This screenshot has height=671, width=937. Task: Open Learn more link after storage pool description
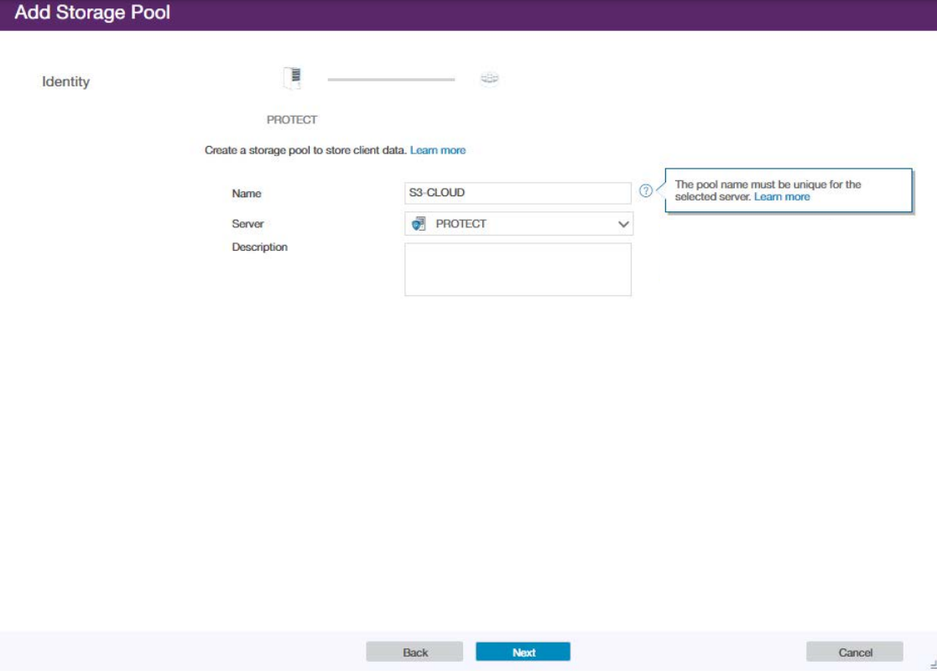pyautogui.click(x=437, y=150)
